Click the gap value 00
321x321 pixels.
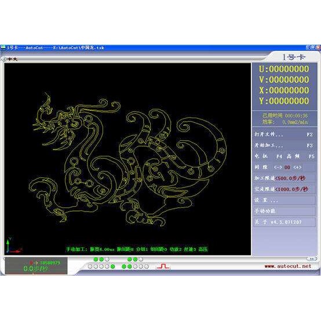click(287, 167)
